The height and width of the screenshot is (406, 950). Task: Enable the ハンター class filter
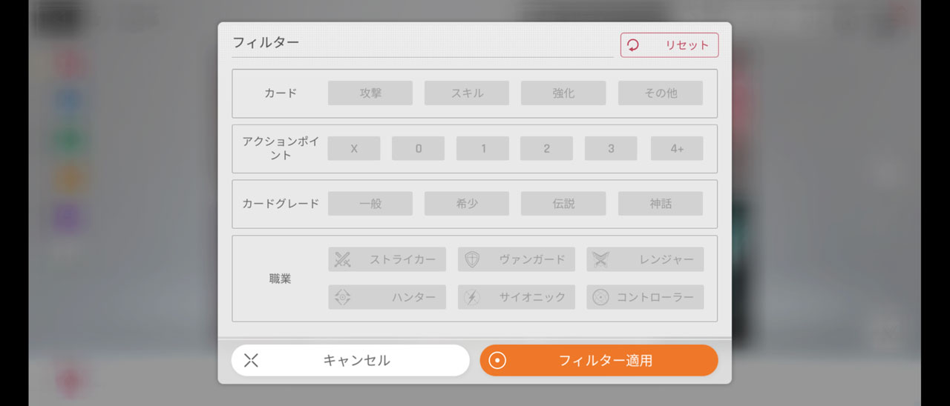tap(387, 297)
